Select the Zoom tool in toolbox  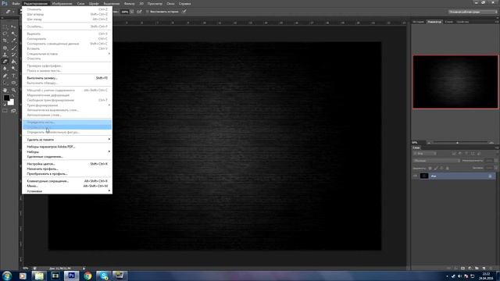point(13,91)
